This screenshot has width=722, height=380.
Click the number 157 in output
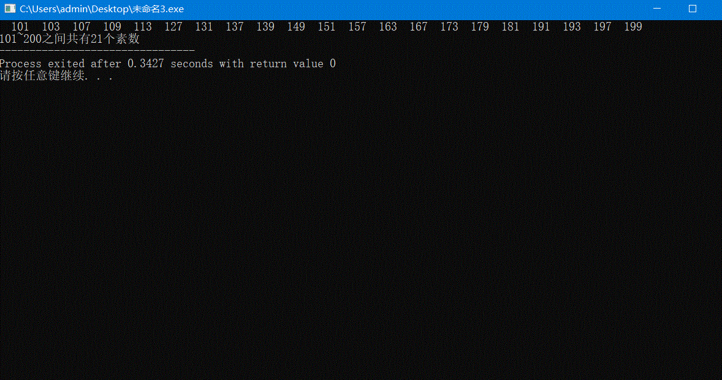click(x=357, y=27)
